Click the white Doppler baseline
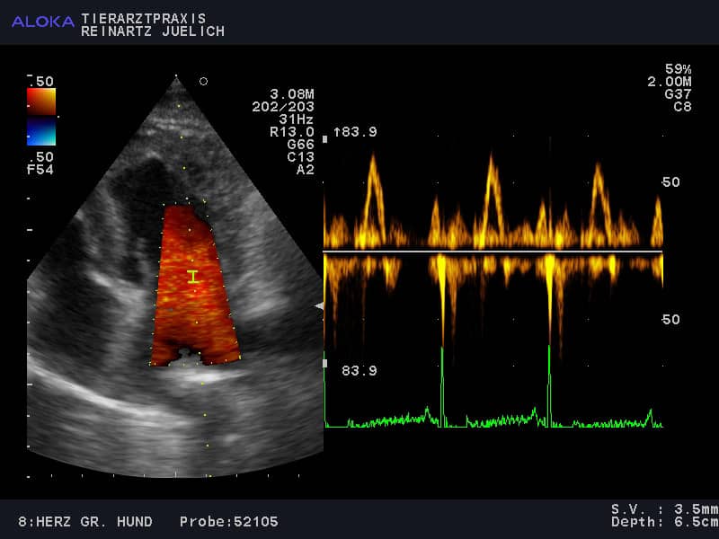The width and height of the screenshot is (719, 539). (493, 252)
